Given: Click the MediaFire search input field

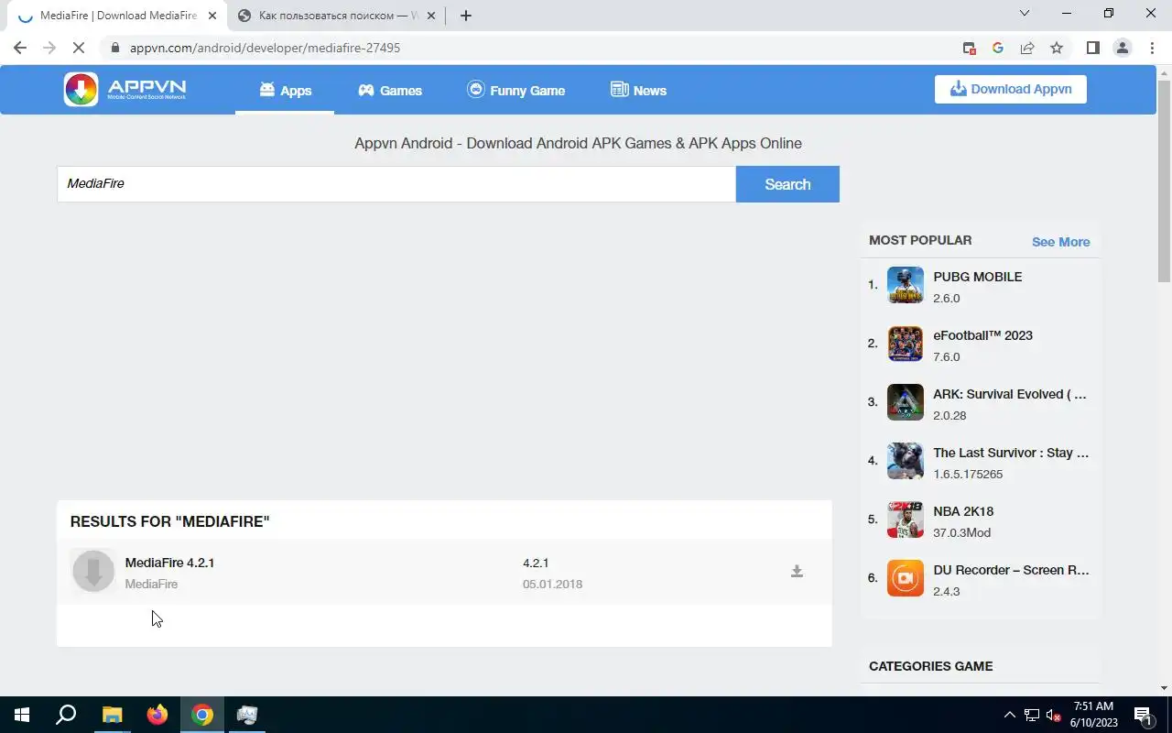Looking at the screenshot, I should click(x=396, y=184).
